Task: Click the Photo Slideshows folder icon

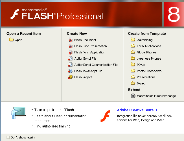Action: pyautogui.click(x=133, y=71)
